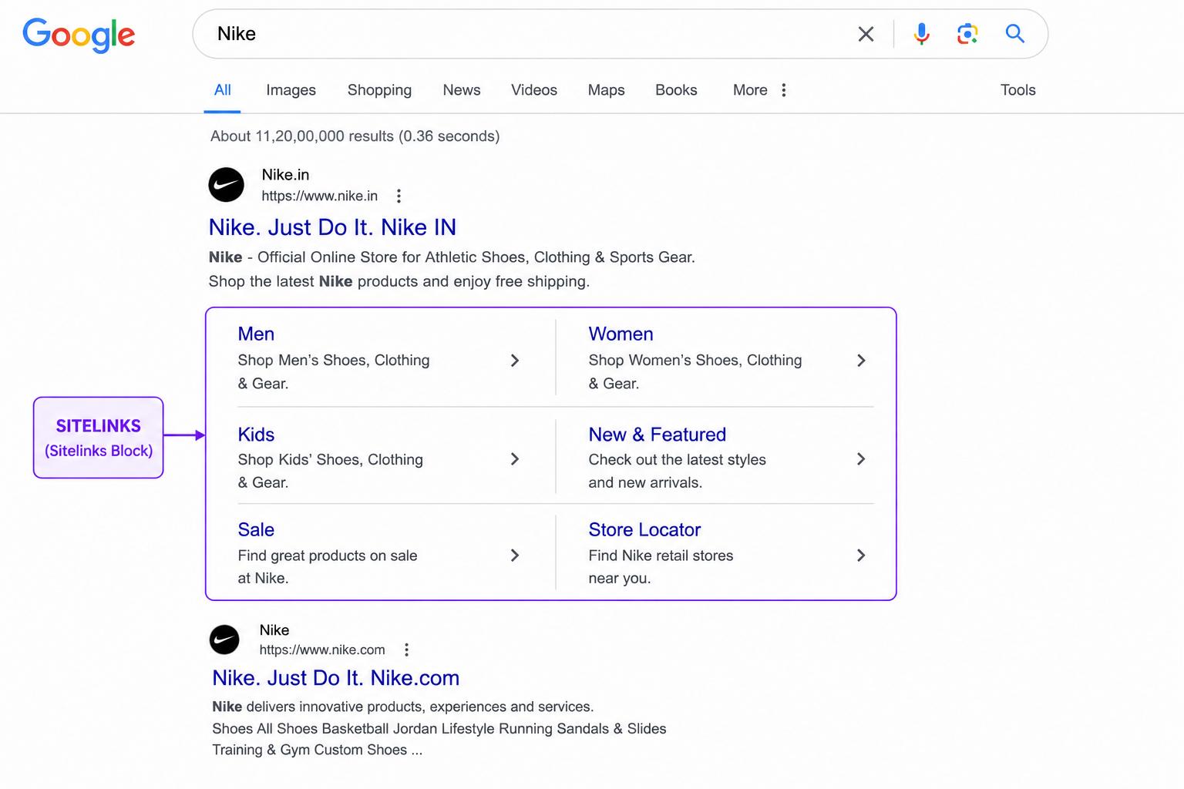
Task: Select the All tab
Action: tap(223, 90)
